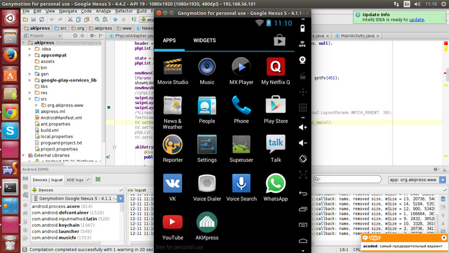Open the People contacts app
The height and width of the screenshot is (253, 449).
point(207,110)
